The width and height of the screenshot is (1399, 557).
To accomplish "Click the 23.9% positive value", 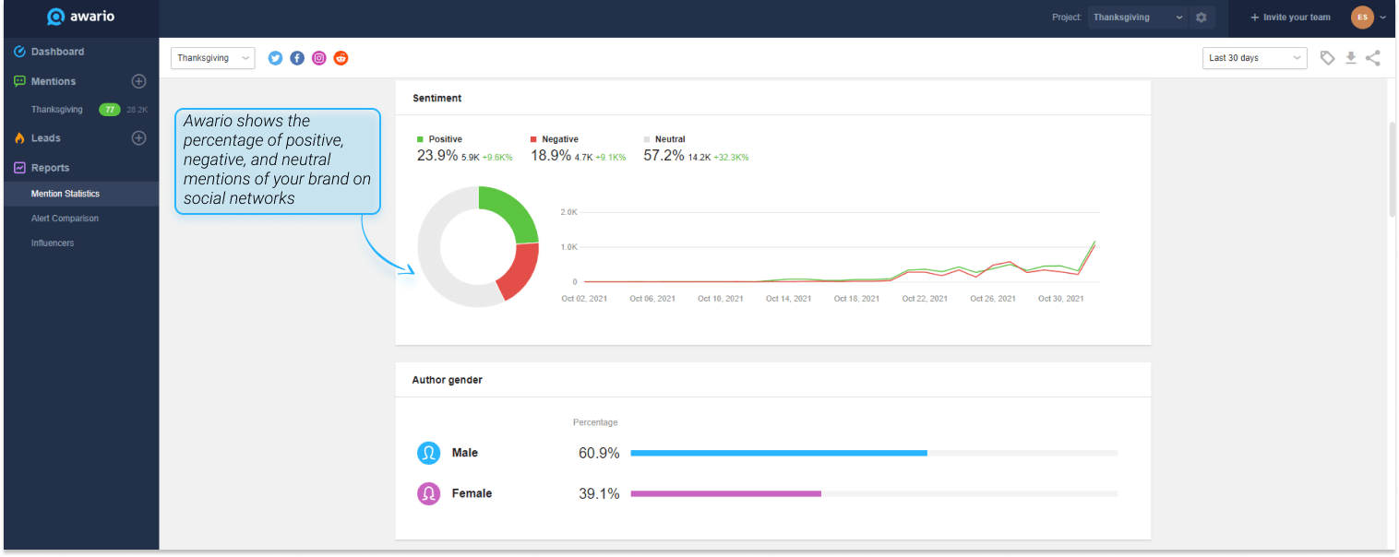I will tap(437, 156).
